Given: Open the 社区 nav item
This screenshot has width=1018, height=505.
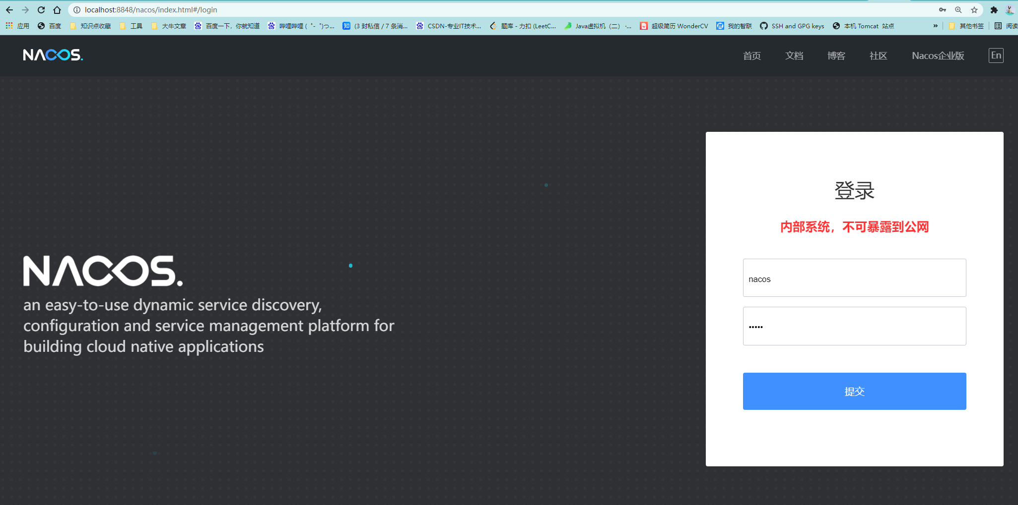Looking at the screenshot, I should pos(879,56).
